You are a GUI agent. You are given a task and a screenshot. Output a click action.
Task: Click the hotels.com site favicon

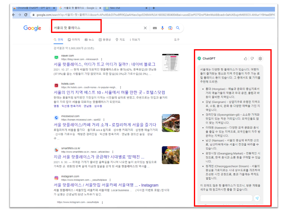pyautogui.click(x=56, y=85)
